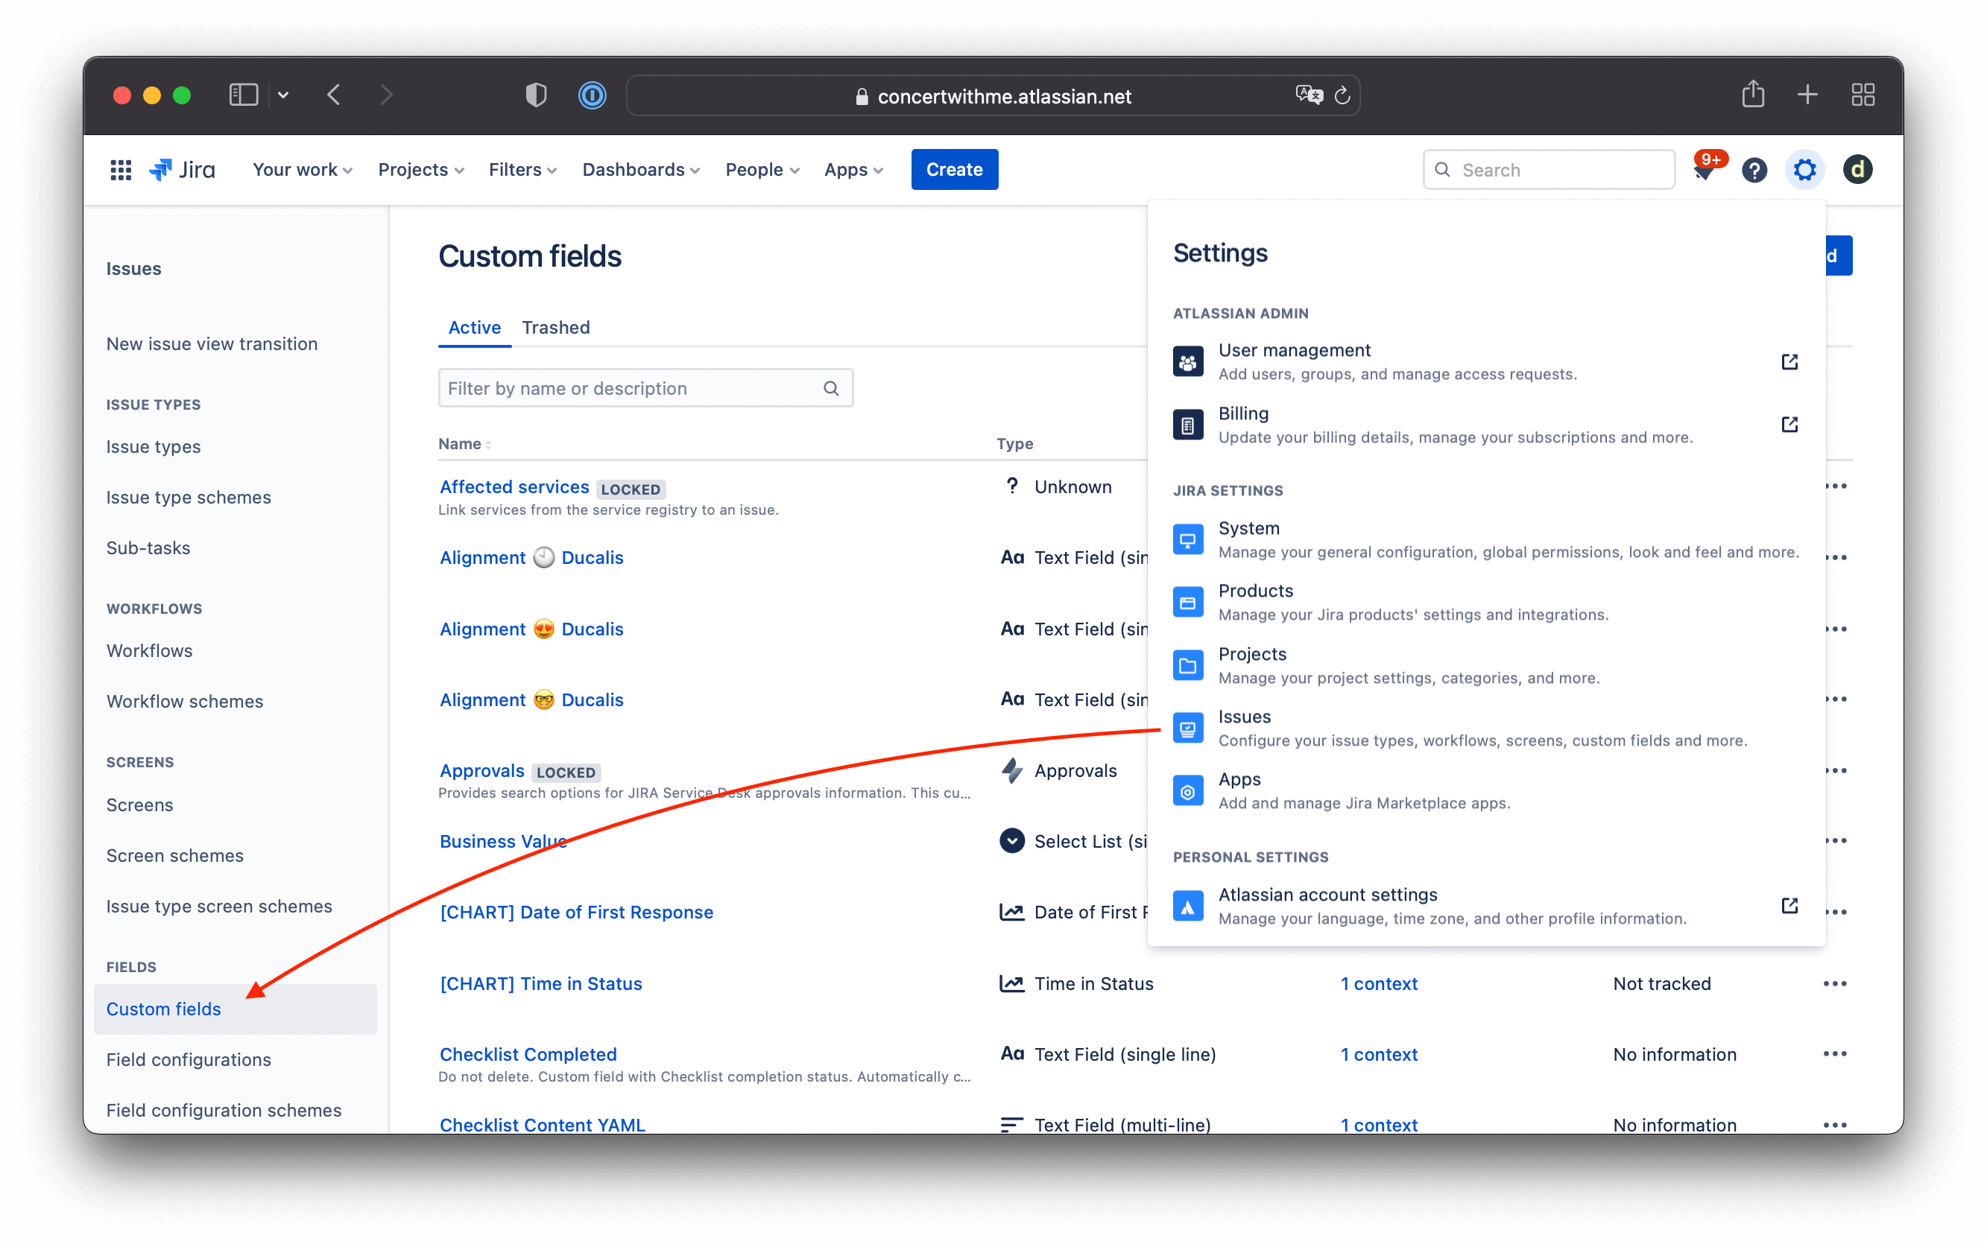The width and height of the screenshot is (1987, 1244).
Task: Open User management in a new tab
Action: coord(1294,349)
